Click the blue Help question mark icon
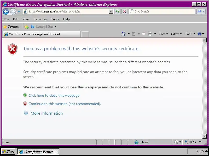 click(x=200, y=34)
